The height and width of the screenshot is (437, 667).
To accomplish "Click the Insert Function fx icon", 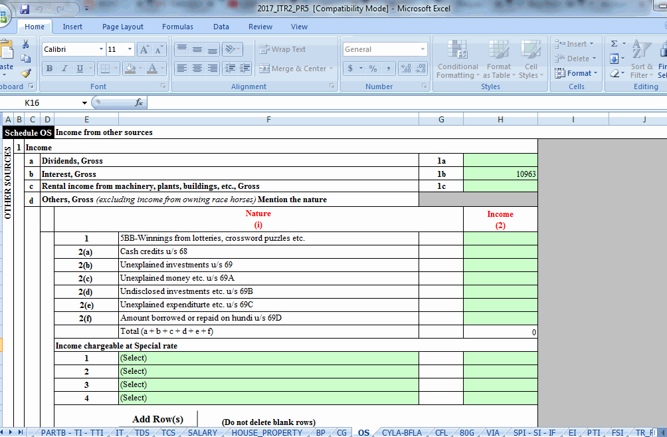I will click(139, 102).
